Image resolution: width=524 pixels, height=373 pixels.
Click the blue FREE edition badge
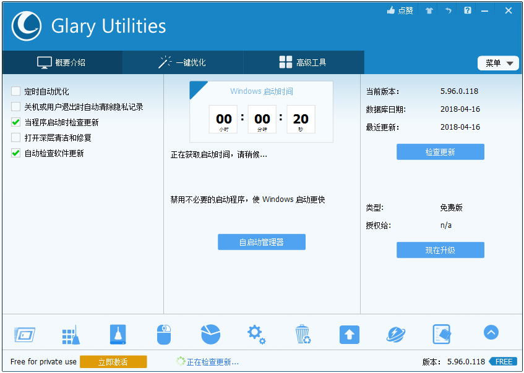[x=503, y=362]
